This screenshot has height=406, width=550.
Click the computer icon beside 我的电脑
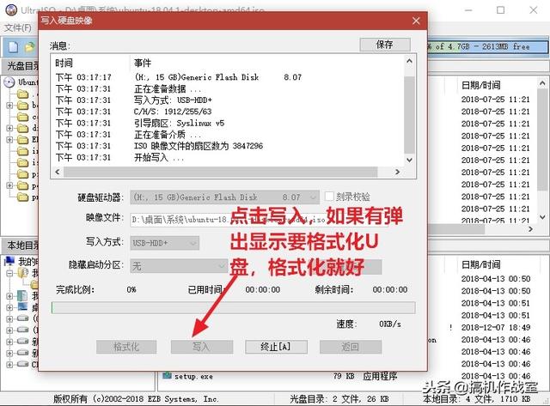point(9,261)
